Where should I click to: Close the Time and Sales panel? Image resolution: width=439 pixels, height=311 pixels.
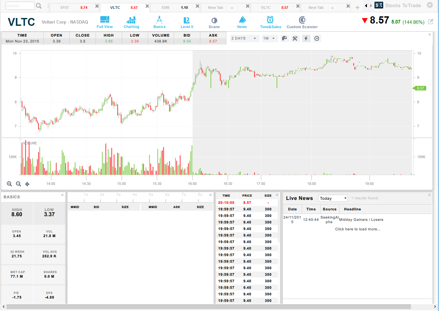(277, 195)
